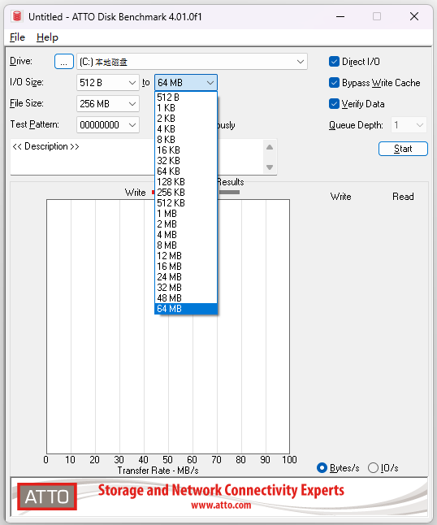
Task: Click the description scrollbar down arrow
Action: (270, 167)
